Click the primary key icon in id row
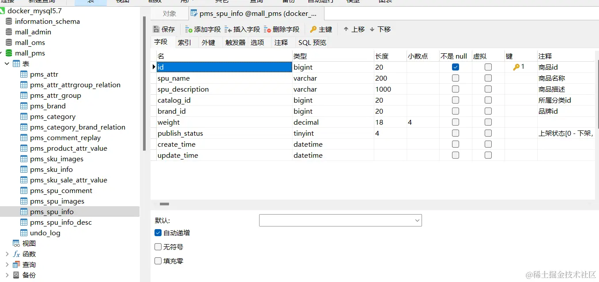Image resolution: width=599 pixels, height=282 pixels. 516,67
